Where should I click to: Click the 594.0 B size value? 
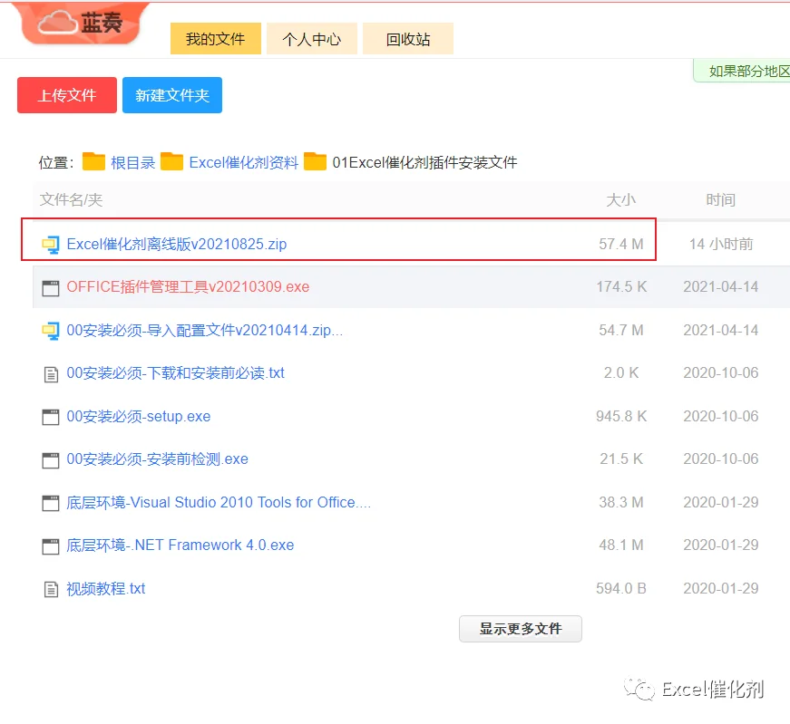tap(621, 589)
